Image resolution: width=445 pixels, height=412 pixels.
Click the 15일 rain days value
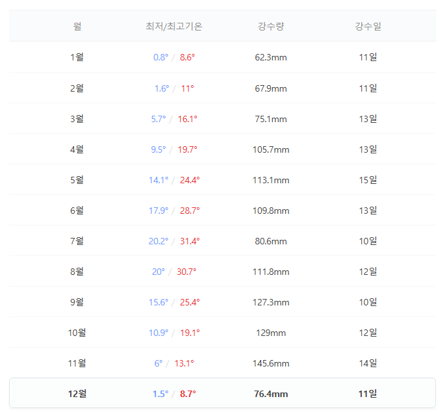[x=368, y=180]
